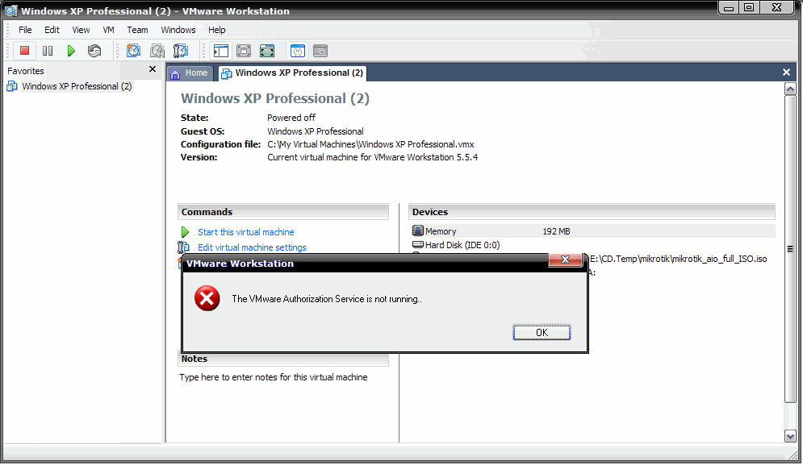803x465 pixels.
Task: Click the red error icon in the dialog
Action: click(207, 298)
